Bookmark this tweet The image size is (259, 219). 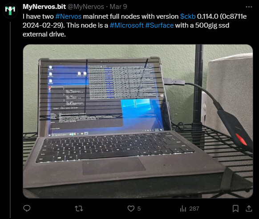[235, 208]
